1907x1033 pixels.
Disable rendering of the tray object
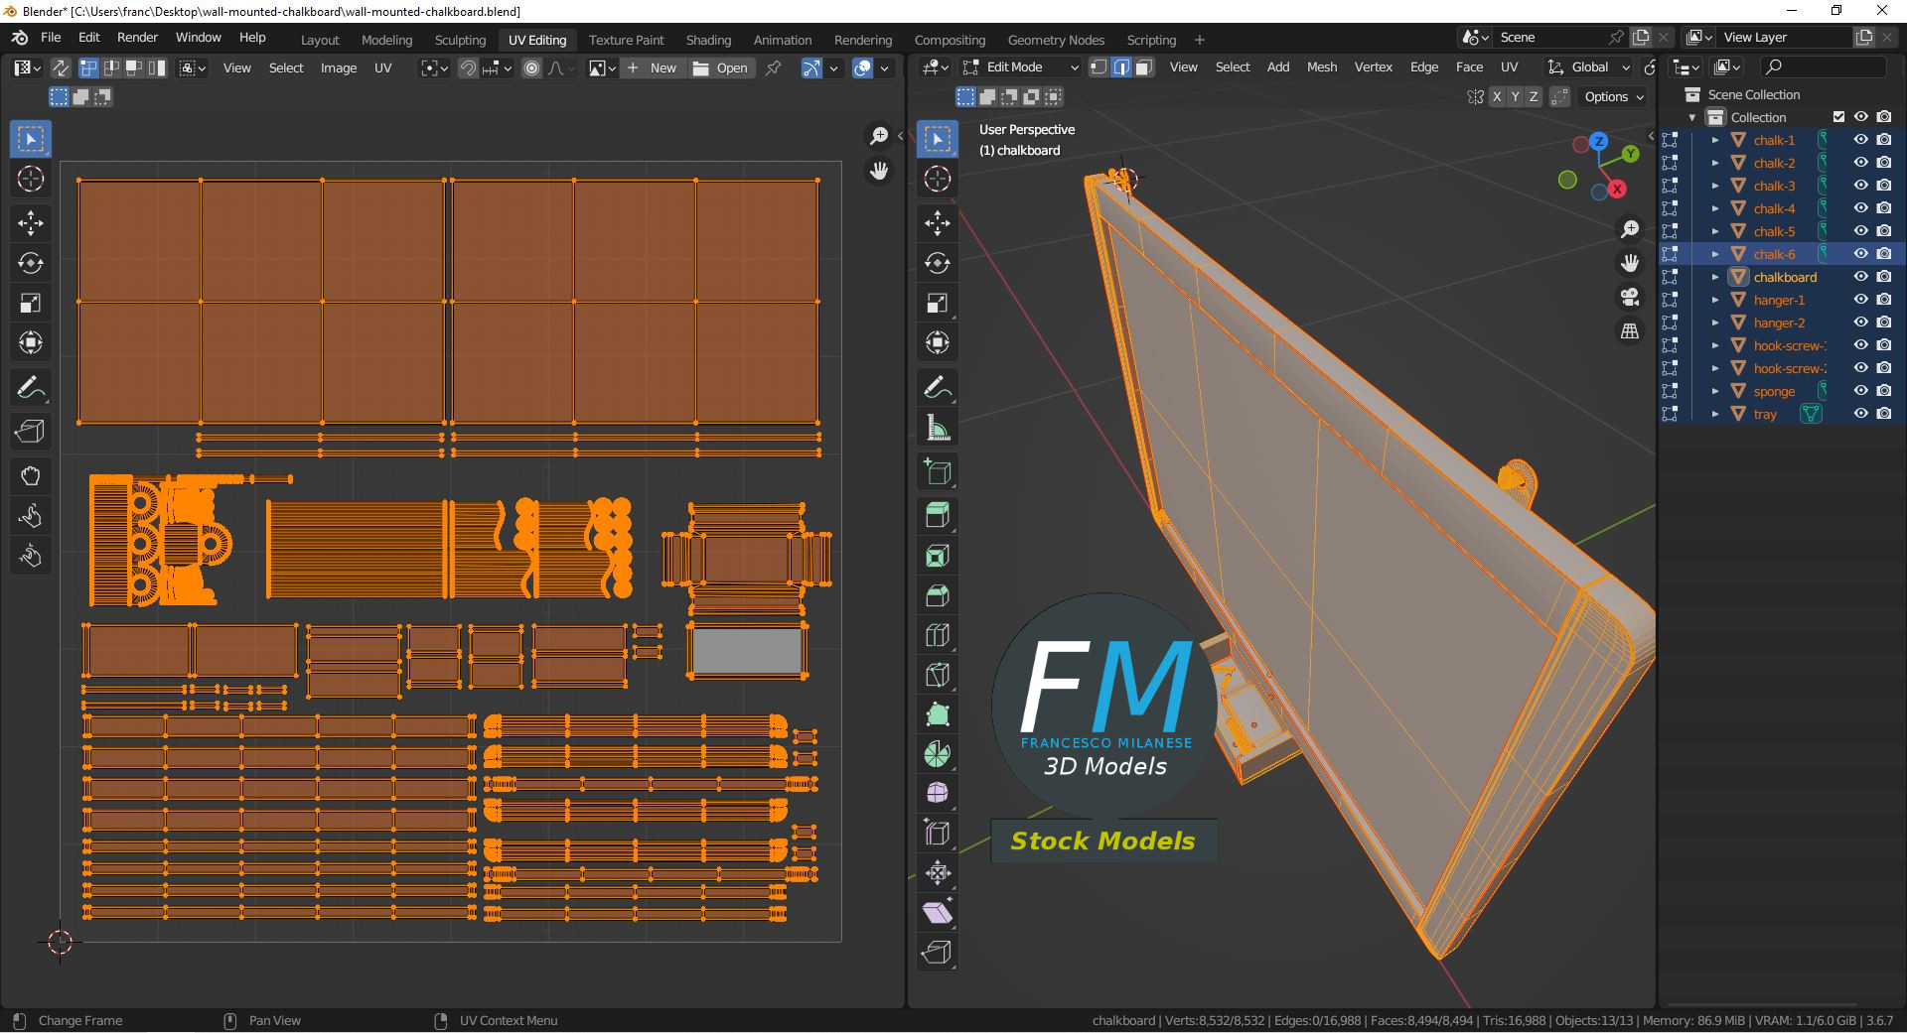(x=1883, y=414)
